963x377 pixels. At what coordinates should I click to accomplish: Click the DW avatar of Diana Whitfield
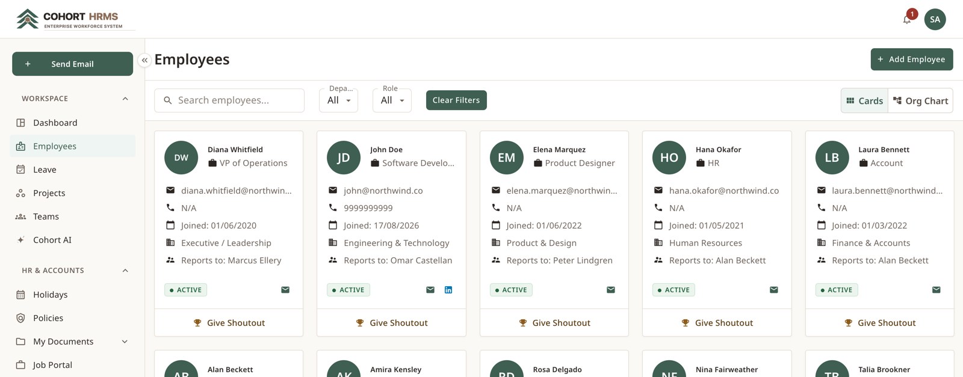(181, 158)
